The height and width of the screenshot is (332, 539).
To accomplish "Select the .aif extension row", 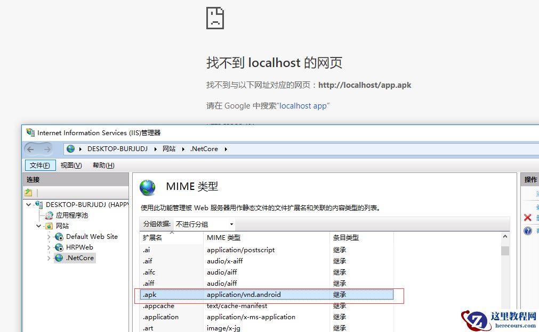I will pyautogui.click(x=267, y=261).
